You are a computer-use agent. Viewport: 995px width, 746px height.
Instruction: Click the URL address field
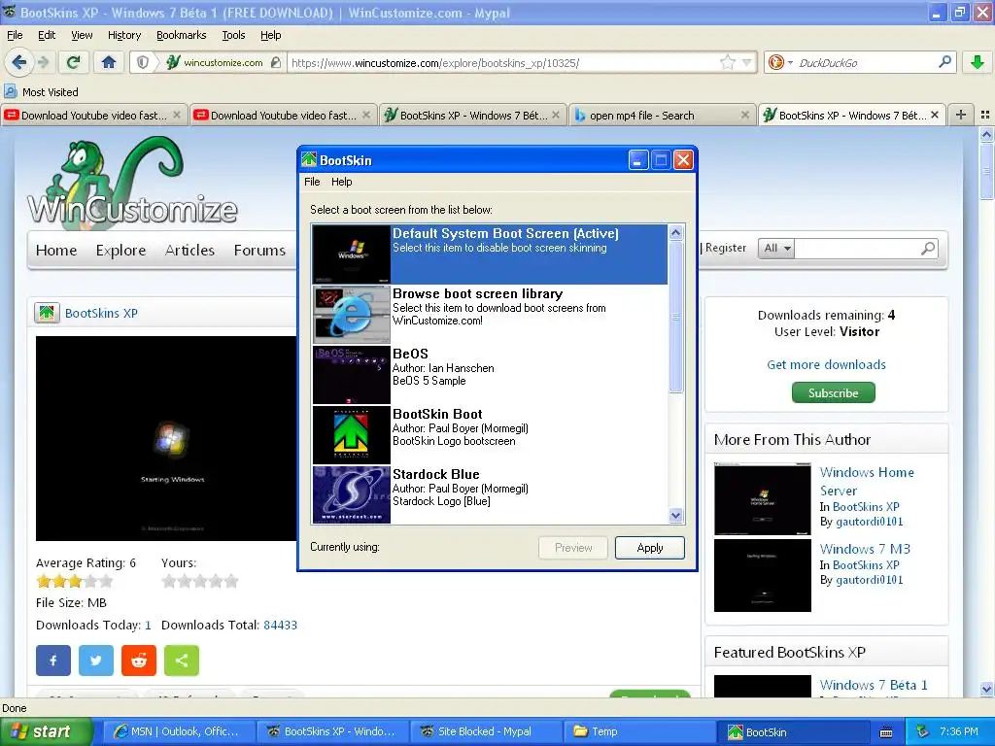click(x=501, y=62)
